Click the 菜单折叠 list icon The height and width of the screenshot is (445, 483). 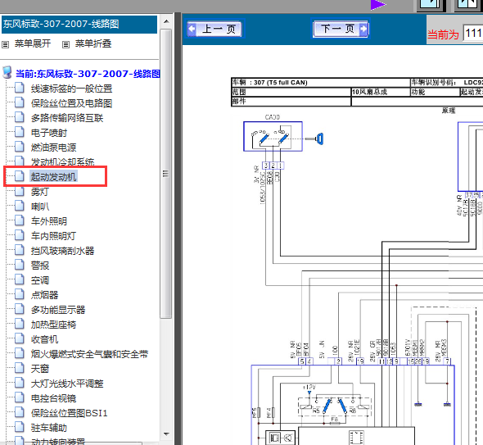(x=65, y=45)
